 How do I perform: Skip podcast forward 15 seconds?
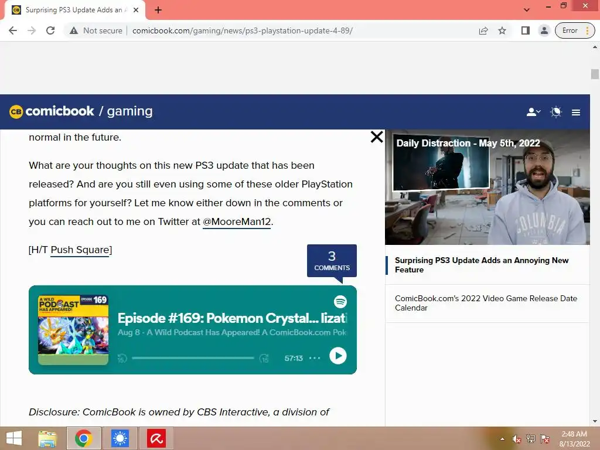coord(264,359)
